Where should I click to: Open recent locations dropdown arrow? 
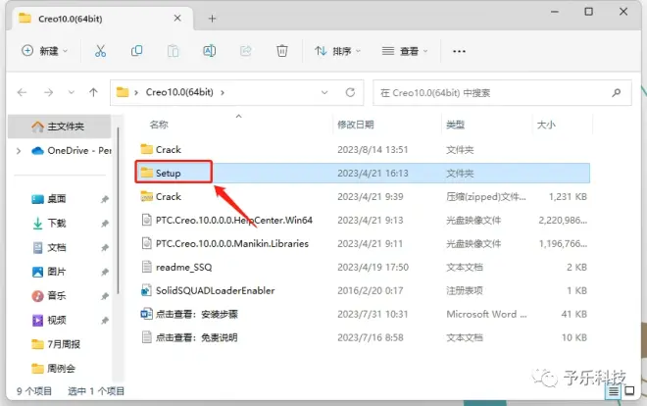tap(72, 92)
